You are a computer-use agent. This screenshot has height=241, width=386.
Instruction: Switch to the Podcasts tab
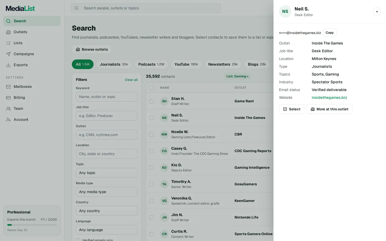(x=151, y=64)
